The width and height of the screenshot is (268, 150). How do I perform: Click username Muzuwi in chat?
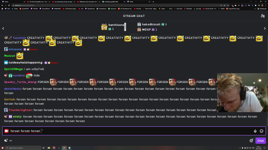pos(10,56)
